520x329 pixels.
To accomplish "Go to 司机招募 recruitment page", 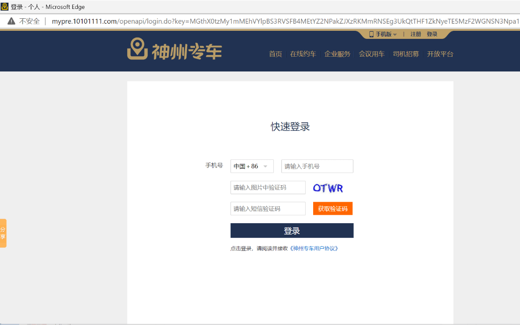I will click(x=406, y=54).
